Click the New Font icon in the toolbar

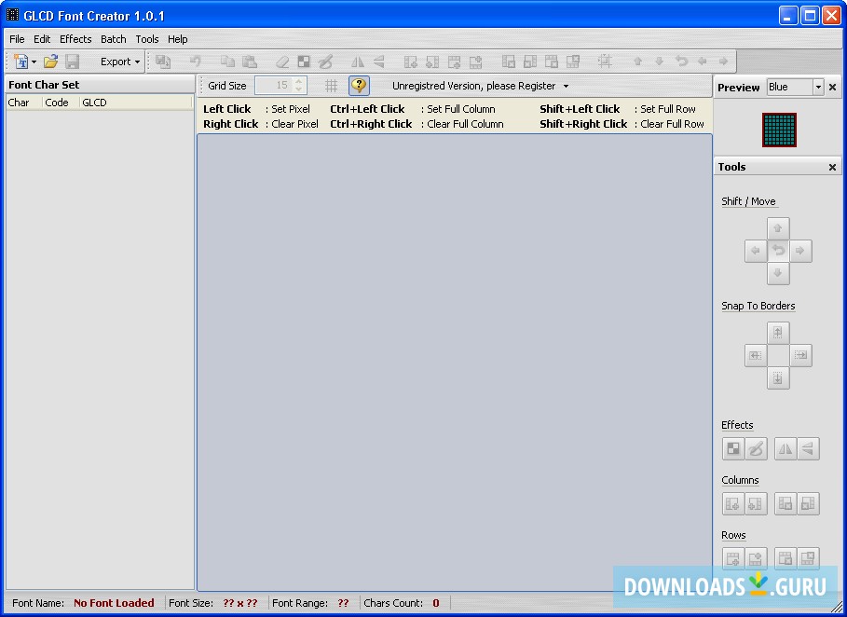(21, 62)
